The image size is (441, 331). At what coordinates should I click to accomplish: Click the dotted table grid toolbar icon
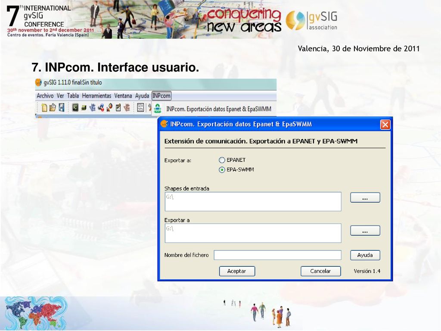140,107
